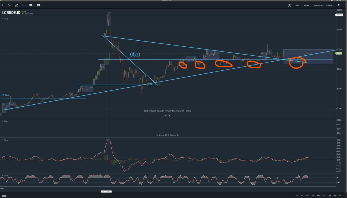The image size is (347, 198).
Task: Expand the Plots triangle in stochastic panel
Action: click(3, 176)
